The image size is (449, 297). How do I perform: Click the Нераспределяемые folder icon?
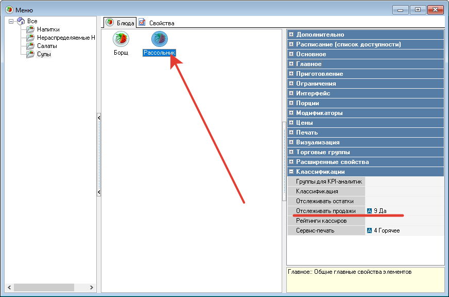tap(30, 38)
